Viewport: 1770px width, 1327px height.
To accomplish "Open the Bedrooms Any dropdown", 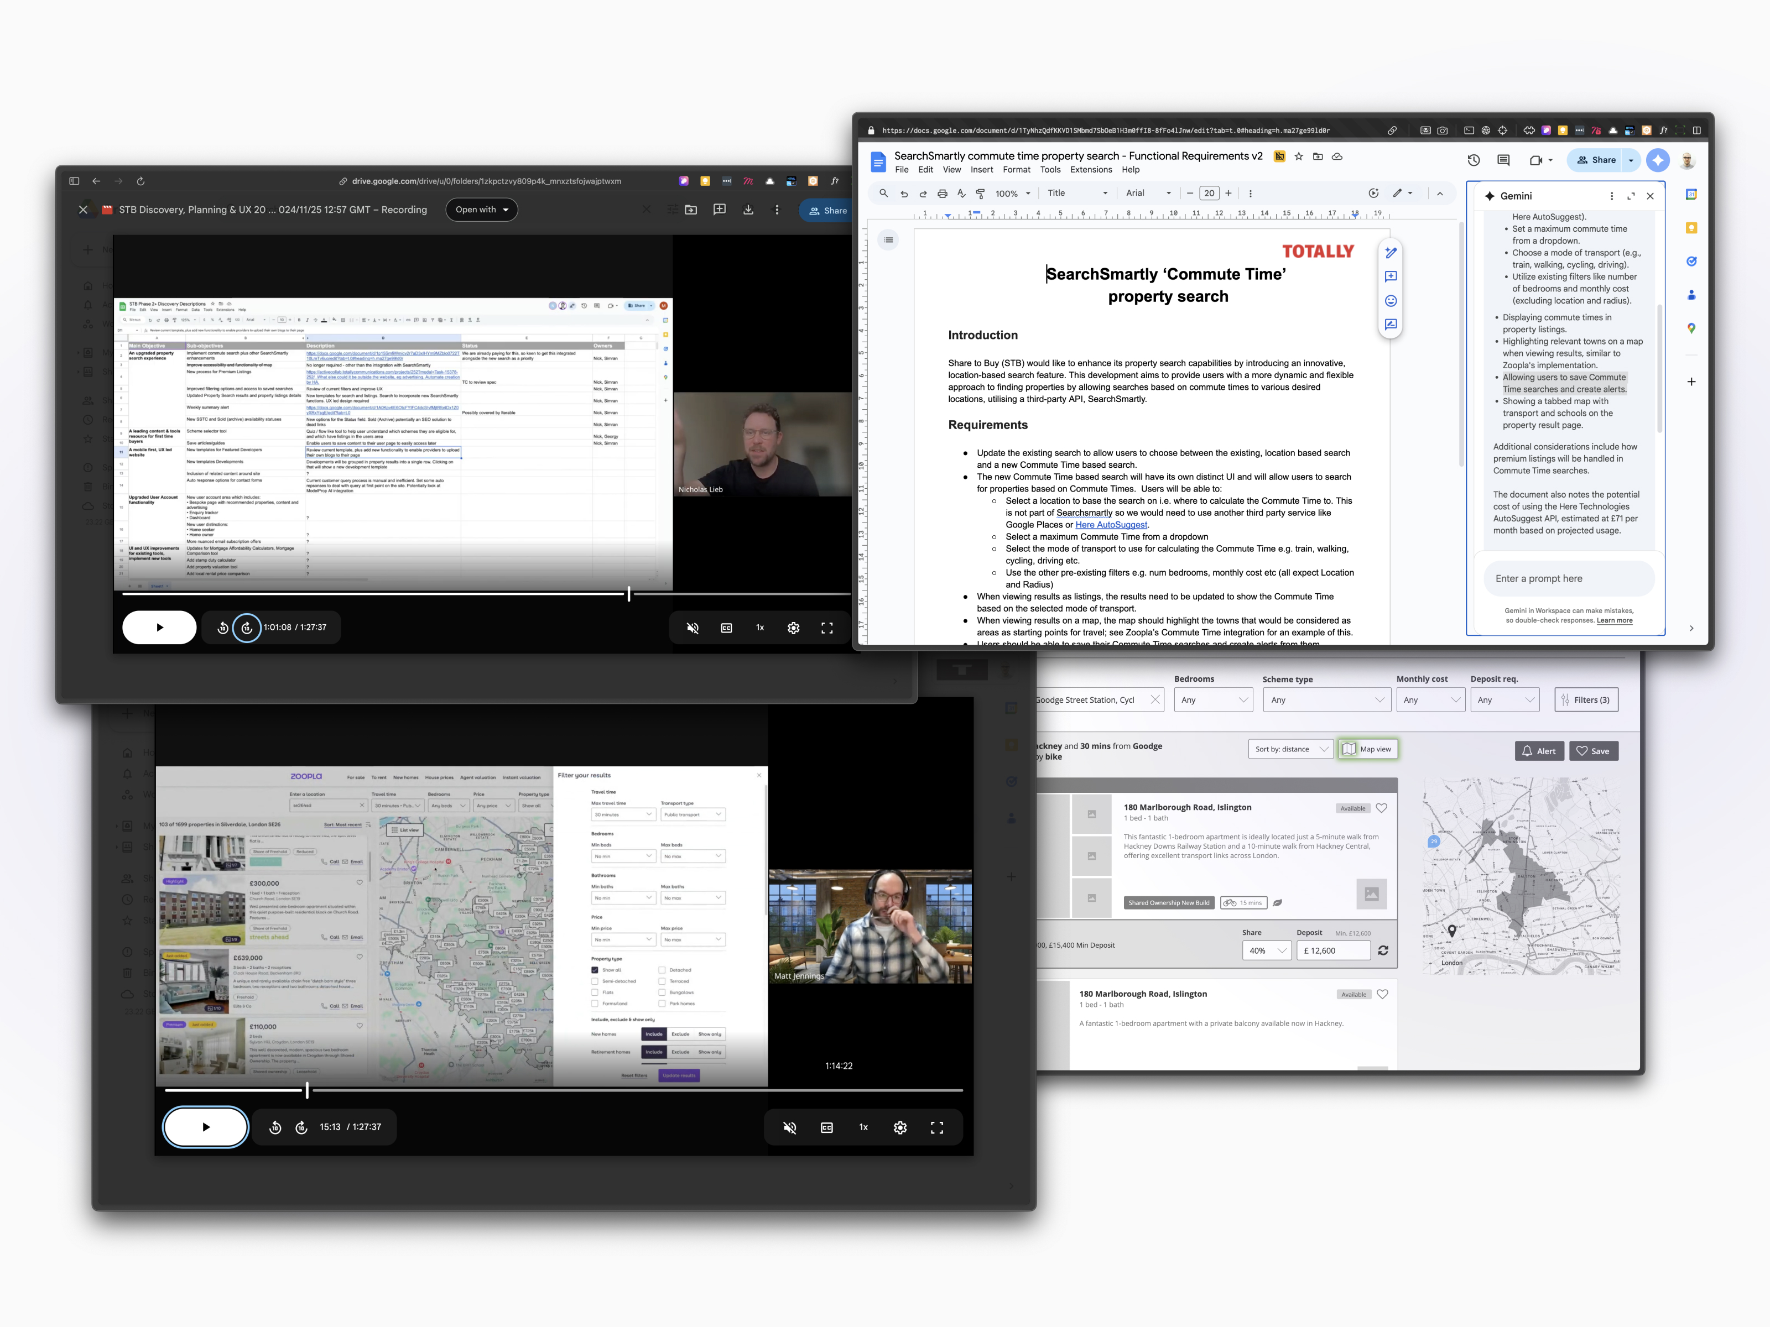I will [1213, 700].
